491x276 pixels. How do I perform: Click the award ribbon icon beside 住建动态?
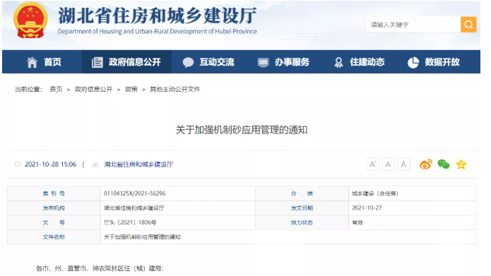[338, 63]
